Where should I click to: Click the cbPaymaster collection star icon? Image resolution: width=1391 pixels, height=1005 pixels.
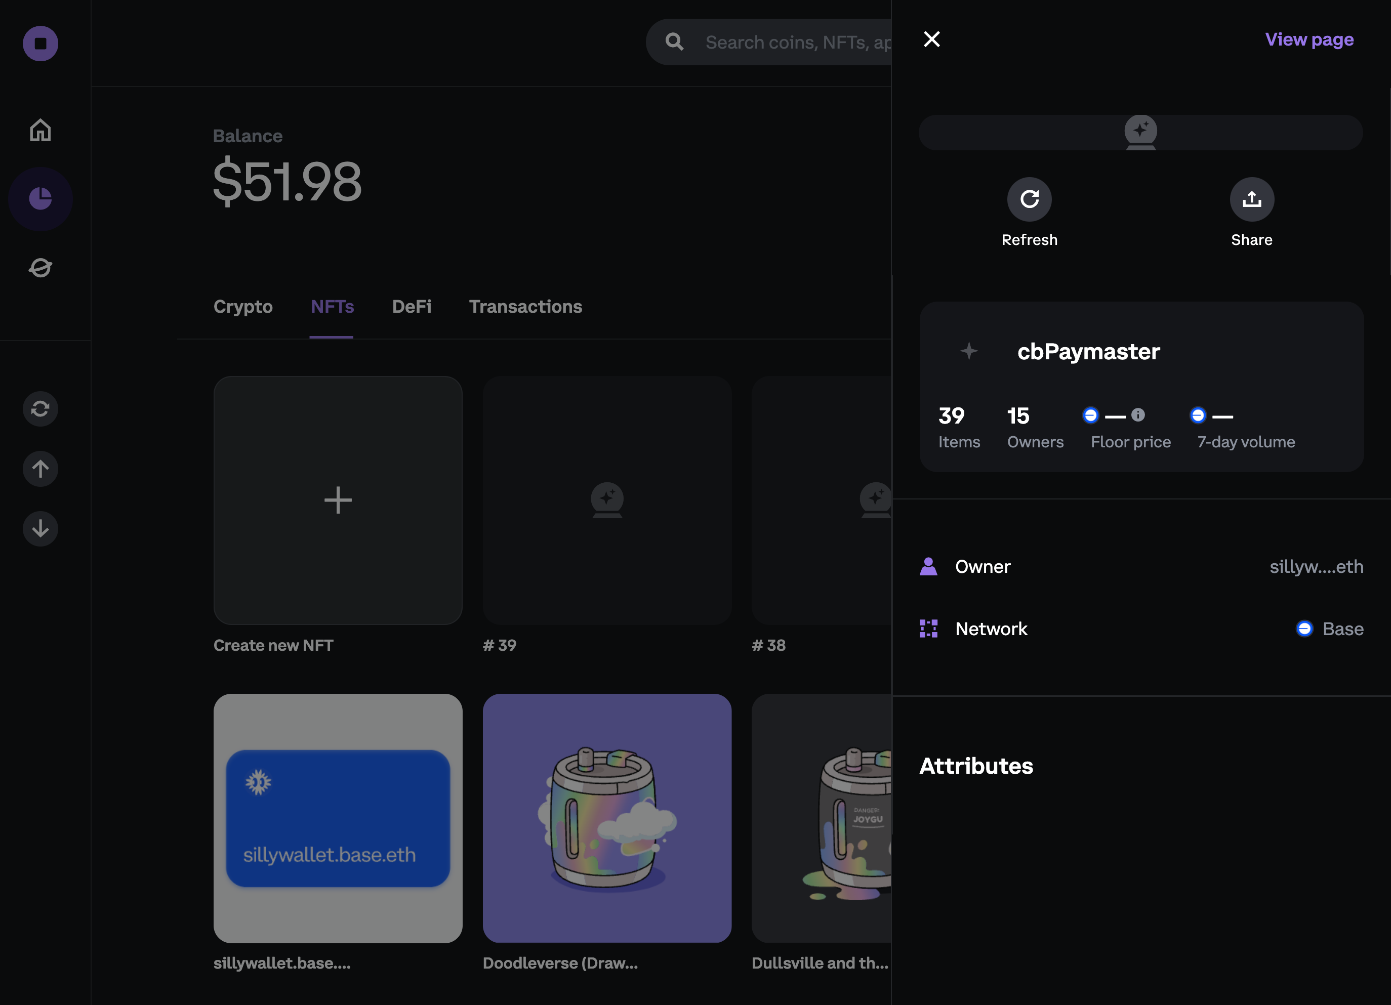(x=970, y=350)
